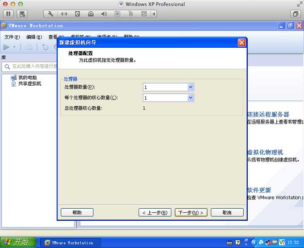Viewport: 304px width, 248px height.
Task: Click the green V tray icon
Action: (282, 242)
